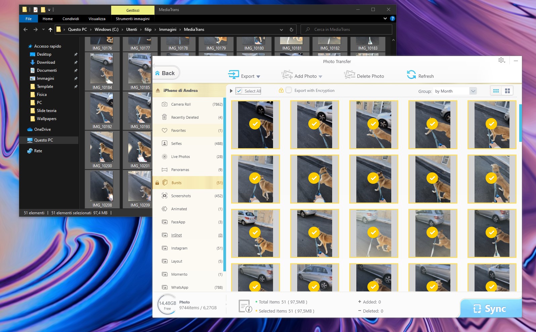Deselect the fifth photo in first row

pyautogui.click(x=491, y=124)
